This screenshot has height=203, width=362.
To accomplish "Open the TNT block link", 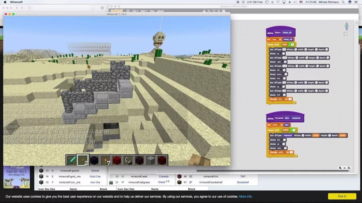I will tap(243, 176).
